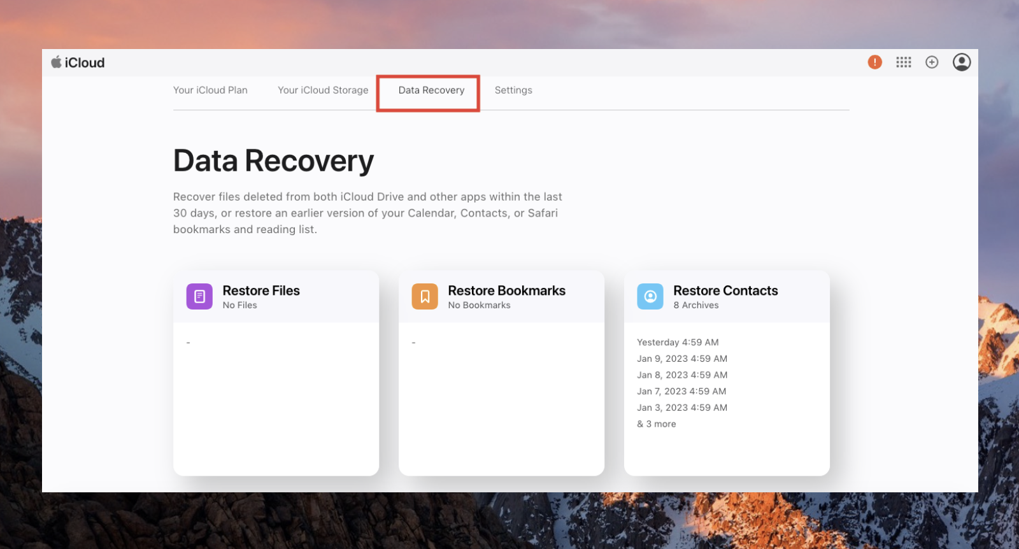Screen dimensions: 1019x549
Task: Click '& 3 more' to see more archives
Action: [x=657, y=424]
